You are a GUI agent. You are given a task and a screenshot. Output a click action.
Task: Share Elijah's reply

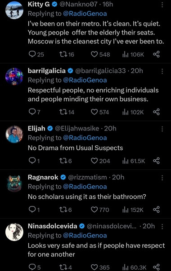[157, 161]
